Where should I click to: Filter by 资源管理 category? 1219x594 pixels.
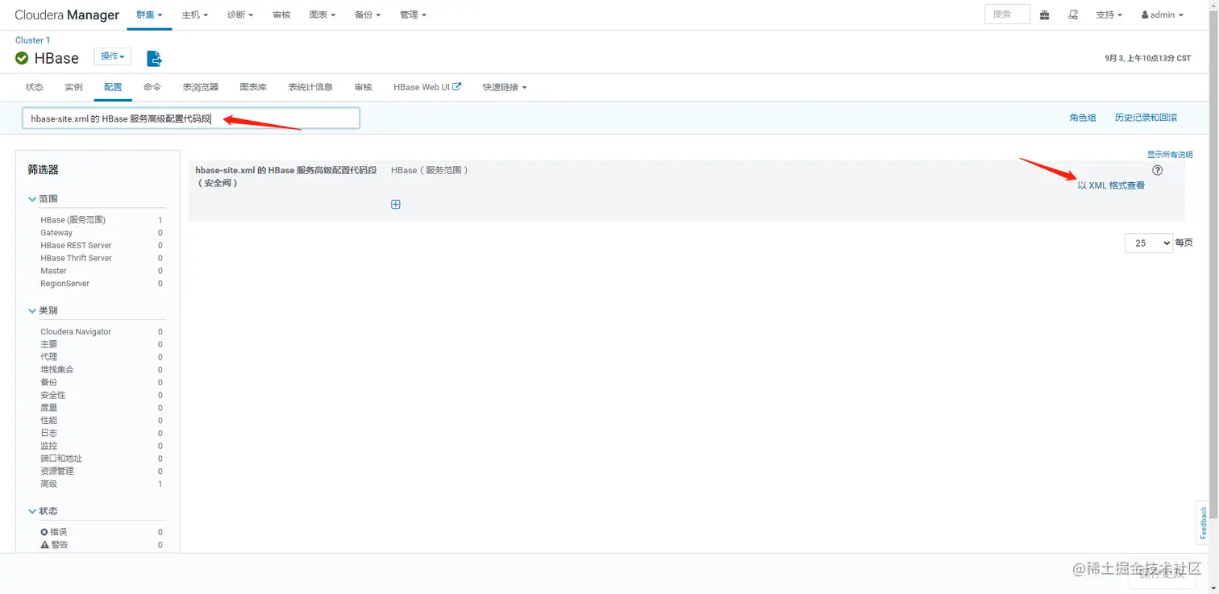coord(57,471)
